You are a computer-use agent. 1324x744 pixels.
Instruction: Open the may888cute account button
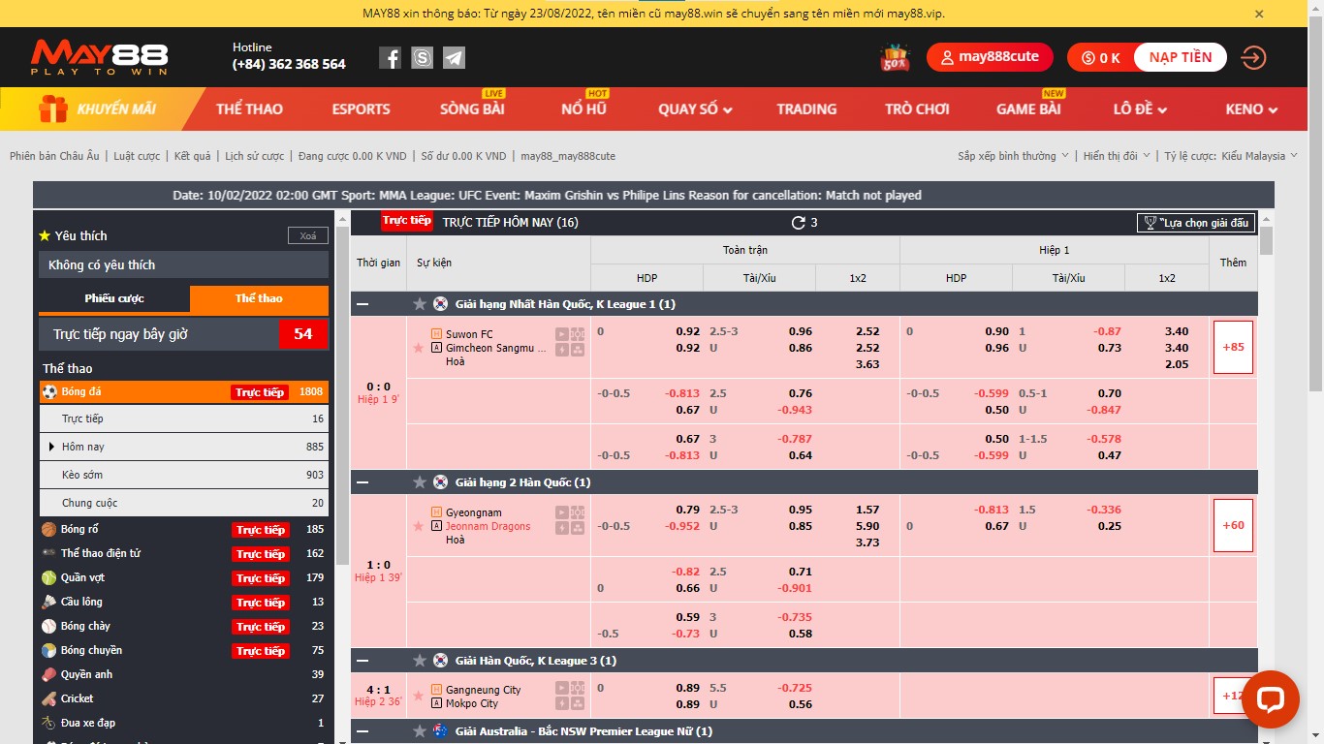coord(990,57)
